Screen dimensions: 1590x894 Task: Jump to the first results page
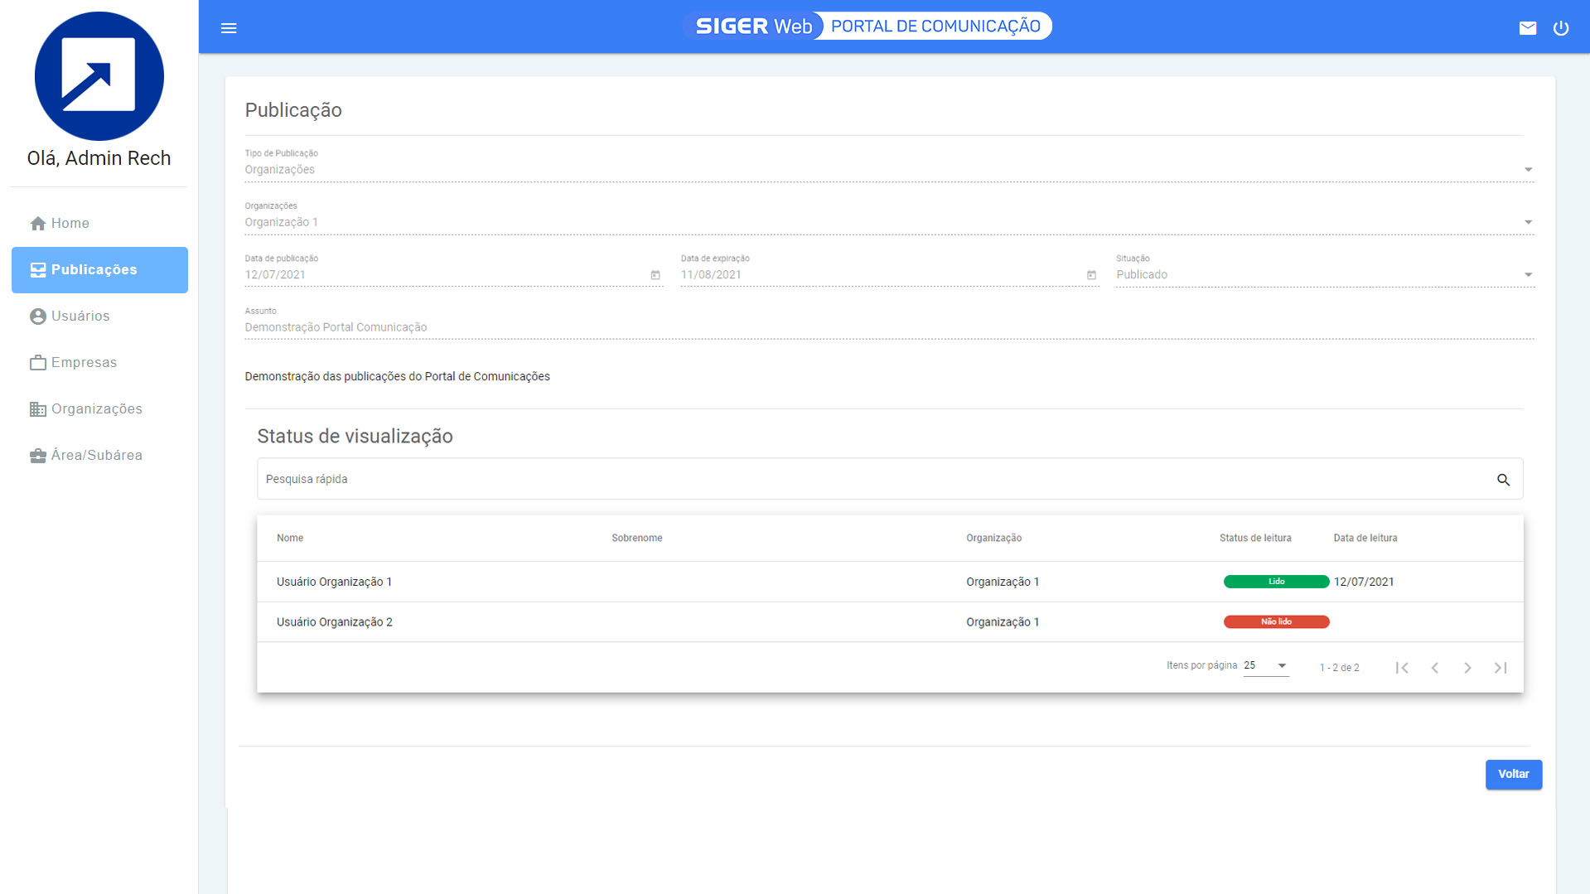coord(1402,668)
